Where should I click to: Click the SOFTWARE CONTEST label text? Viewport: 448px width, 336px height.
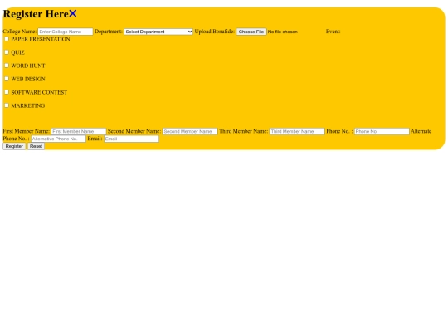pos(39,92)
